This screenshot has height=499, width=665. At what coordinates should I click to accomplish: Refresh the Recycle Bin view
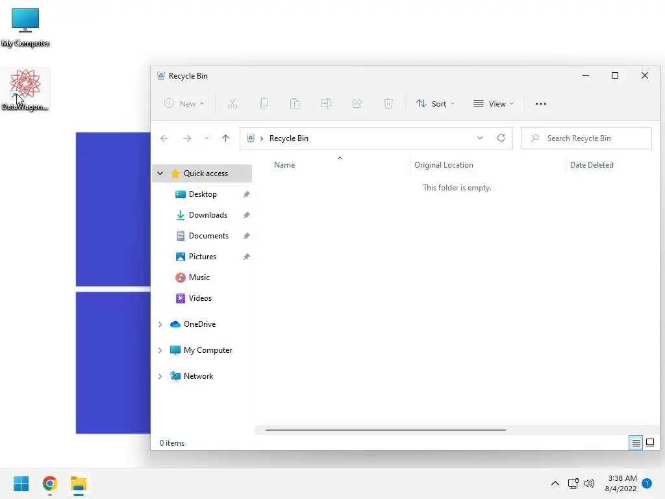[501, 138]
